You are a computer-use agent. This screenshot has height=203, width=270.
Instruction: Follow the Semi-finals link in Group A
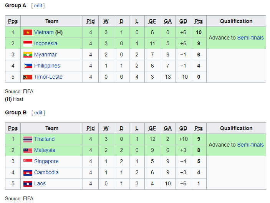click(250, 38)
